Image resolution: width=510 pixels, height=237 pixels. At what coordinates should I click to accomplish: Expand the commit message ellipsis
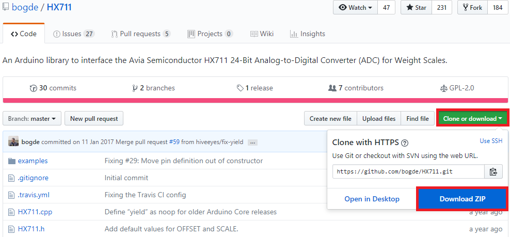(x=252, y=142)
